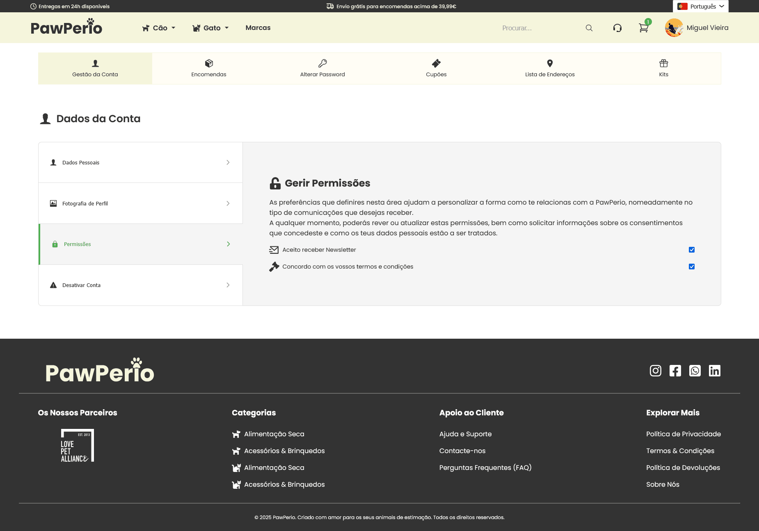
Task: Open the Dados Pessoais chevron
Action: coord(228,162)
